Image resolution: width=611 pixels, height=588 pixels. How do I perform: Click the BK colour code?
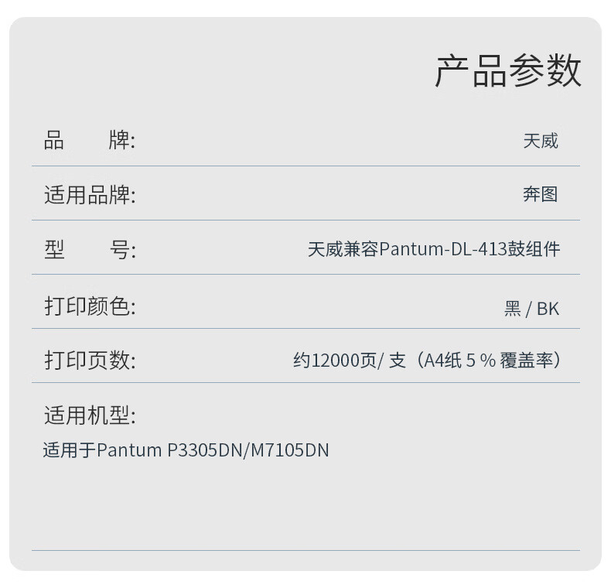point(548,309)
